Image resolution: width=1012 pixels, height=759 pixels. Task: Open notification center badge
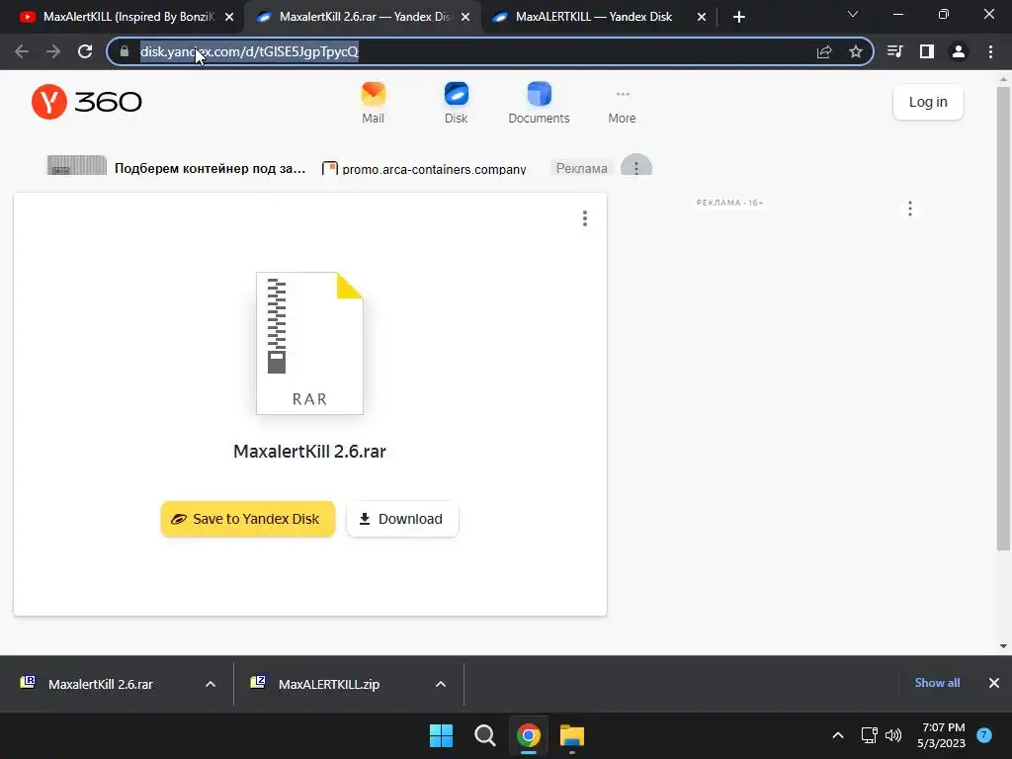coord(984,735)
